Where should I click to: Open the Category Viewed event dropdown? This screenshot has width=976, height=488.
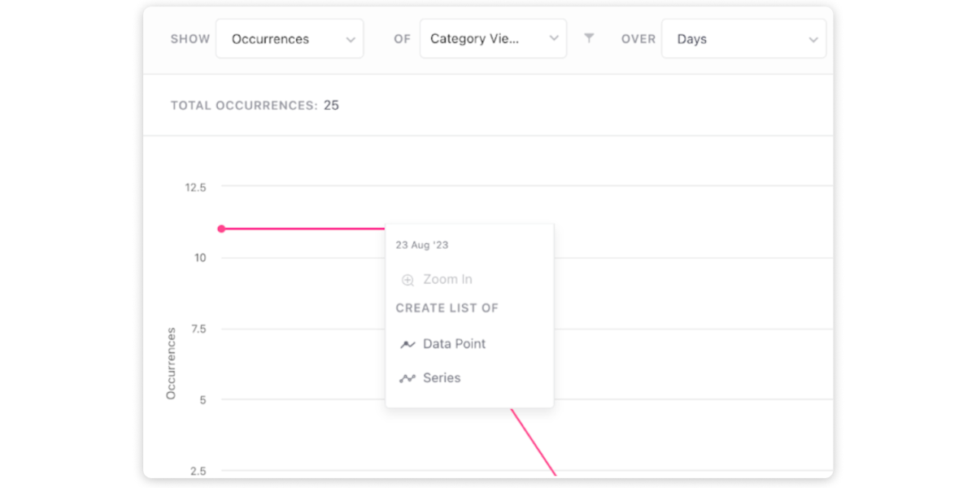[x=493, y=38]
